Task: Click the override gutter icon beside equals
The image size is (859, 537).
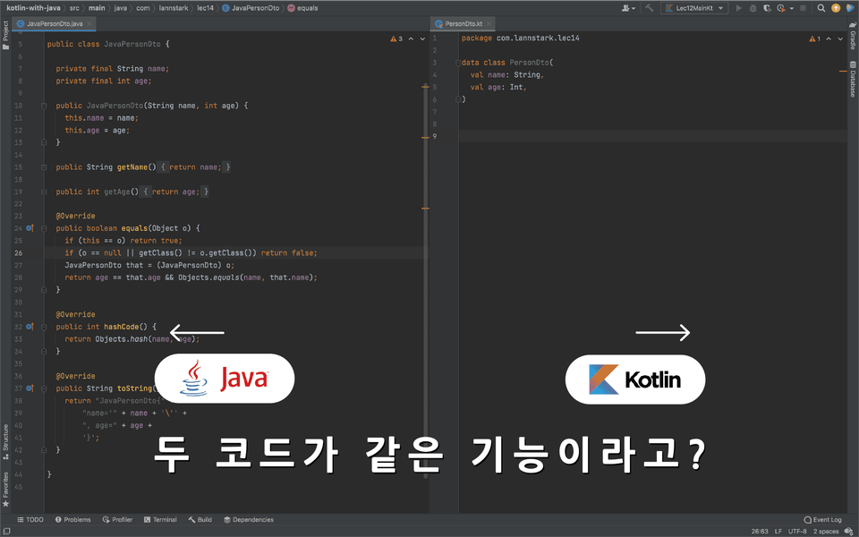Action: [30, 228]
